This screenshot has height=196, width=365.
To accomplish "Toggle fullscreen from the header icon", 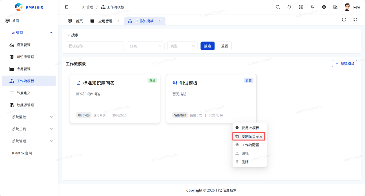I will tap(301, 7).
